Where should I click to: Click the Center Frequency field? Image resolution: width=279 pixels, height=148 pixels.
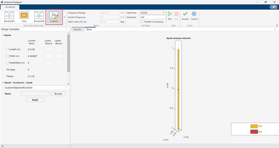[110, 17]
